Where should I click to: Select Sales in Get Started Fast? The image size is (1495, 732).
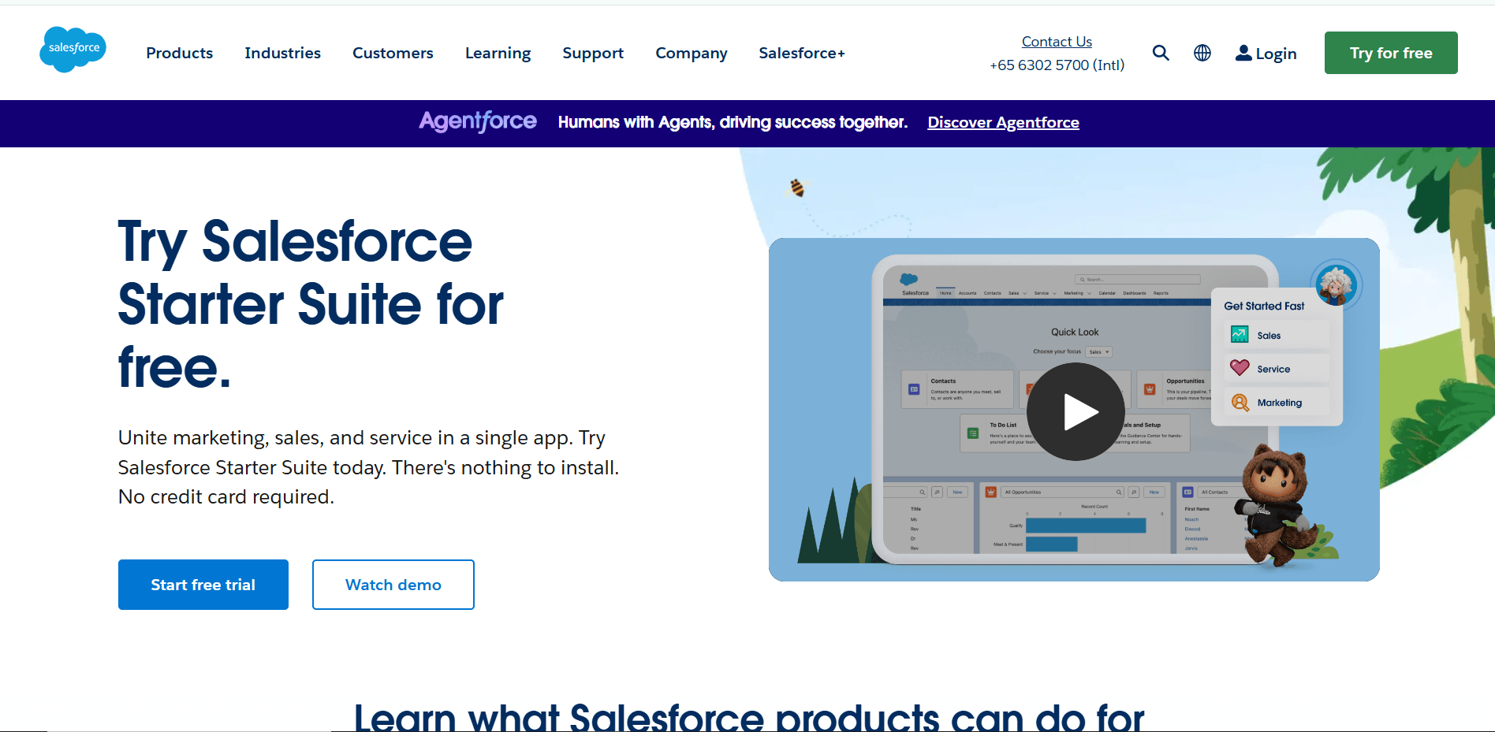click(1277, 335)
